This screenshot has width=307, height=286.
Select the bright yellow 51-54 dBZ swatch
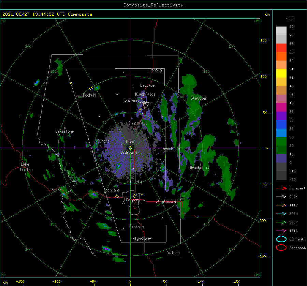pos(281,73)
